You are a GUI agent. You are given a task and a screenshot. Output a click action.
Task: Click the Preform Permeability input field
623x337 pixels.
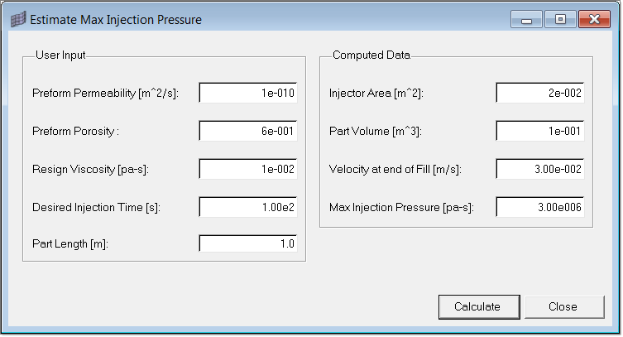[248, 94]
